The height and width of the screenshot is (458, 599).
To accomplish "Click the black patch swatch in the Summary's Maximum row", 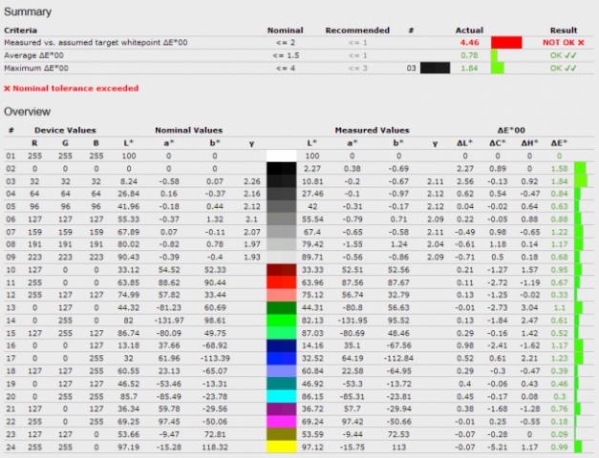I will point(435,68).
